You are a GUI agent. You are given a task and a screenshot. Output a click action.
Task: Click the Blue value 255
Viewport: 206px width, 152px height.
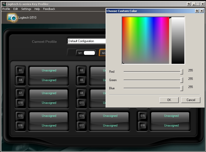[190, 87]
